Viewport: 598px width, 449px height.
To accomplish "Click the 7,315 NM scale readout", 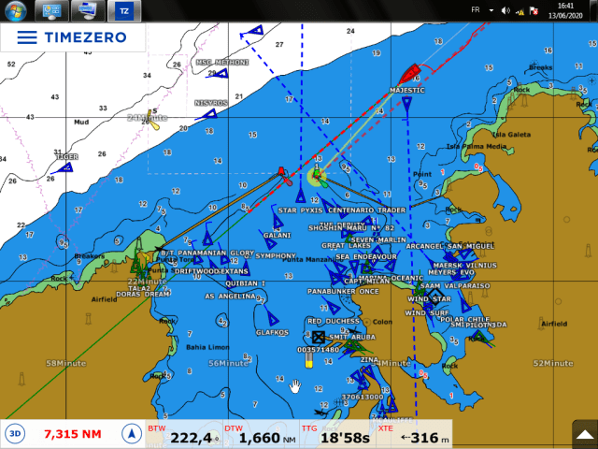I will [x=72, y=434].
